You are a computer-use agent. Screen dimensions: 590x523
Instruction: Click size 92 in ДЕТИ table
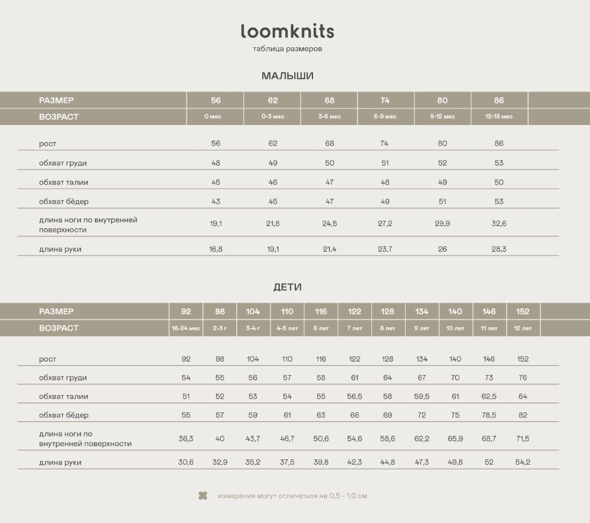(186, 311)
